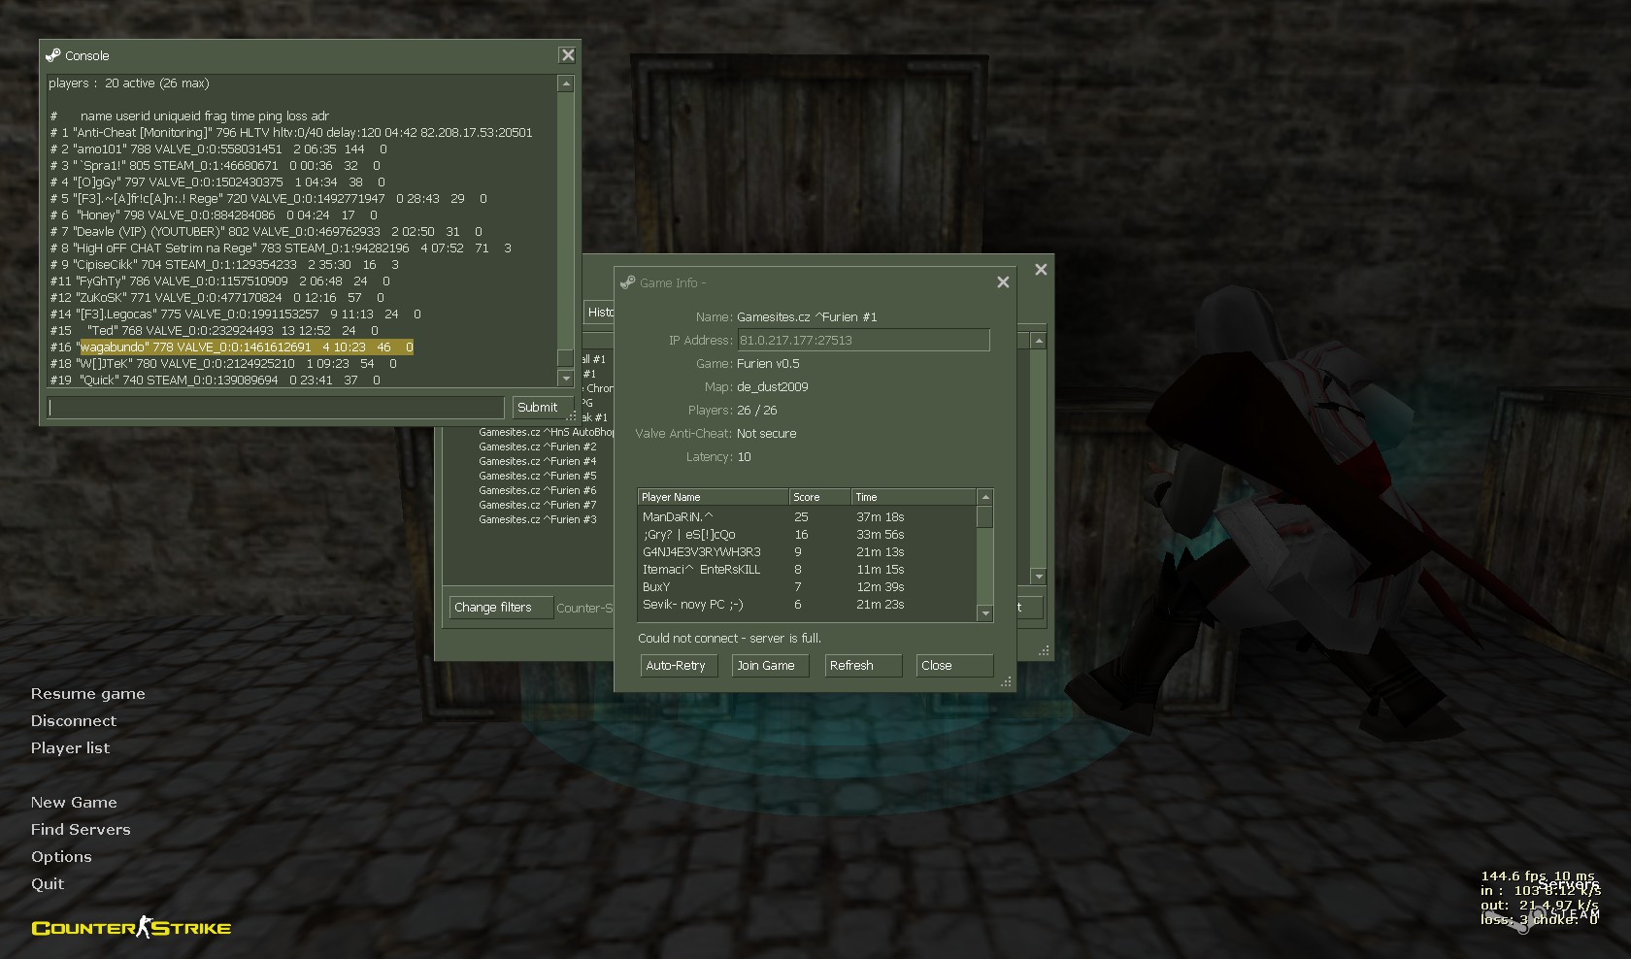The image size is (1631, 959).
Task: Sort players by Score column
Action: [x=819, y=497]
